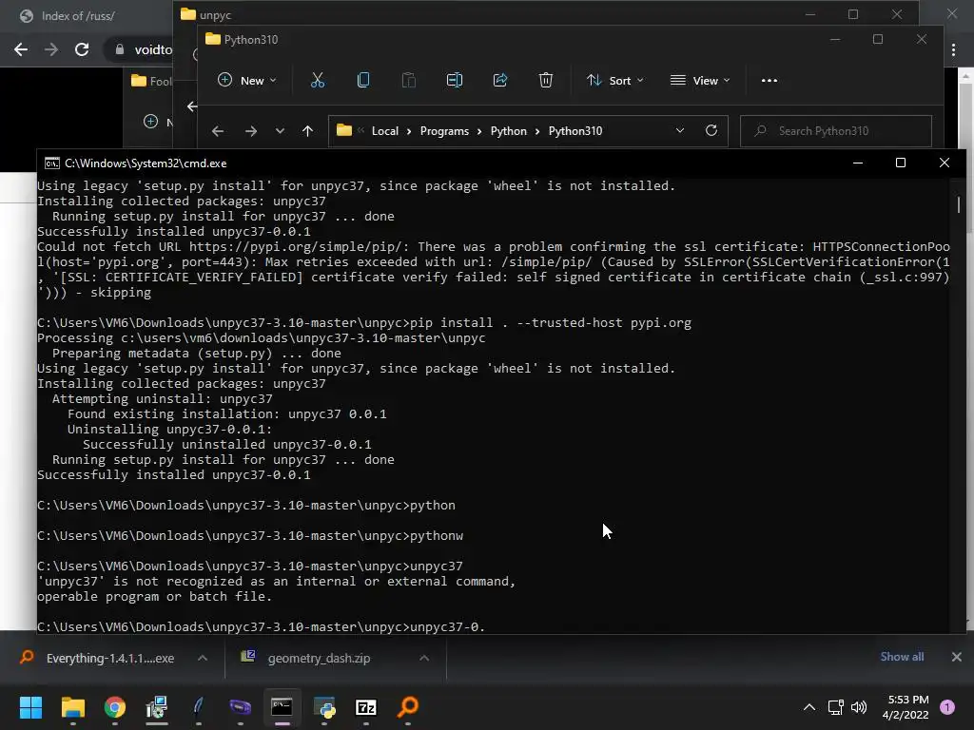Expand recent locations chevron in Explorer navigation
Viewport: 974px width, 730px height.
(x=280, y=131)
